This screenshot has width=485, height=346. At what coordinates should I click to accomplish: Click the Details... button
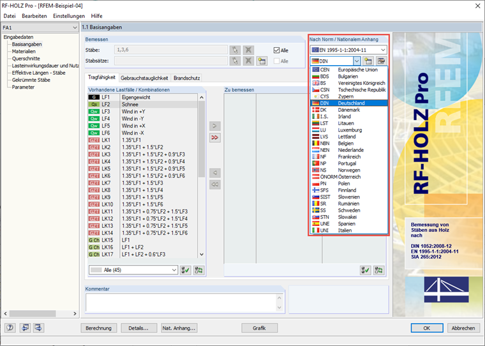tap(138, 328)
